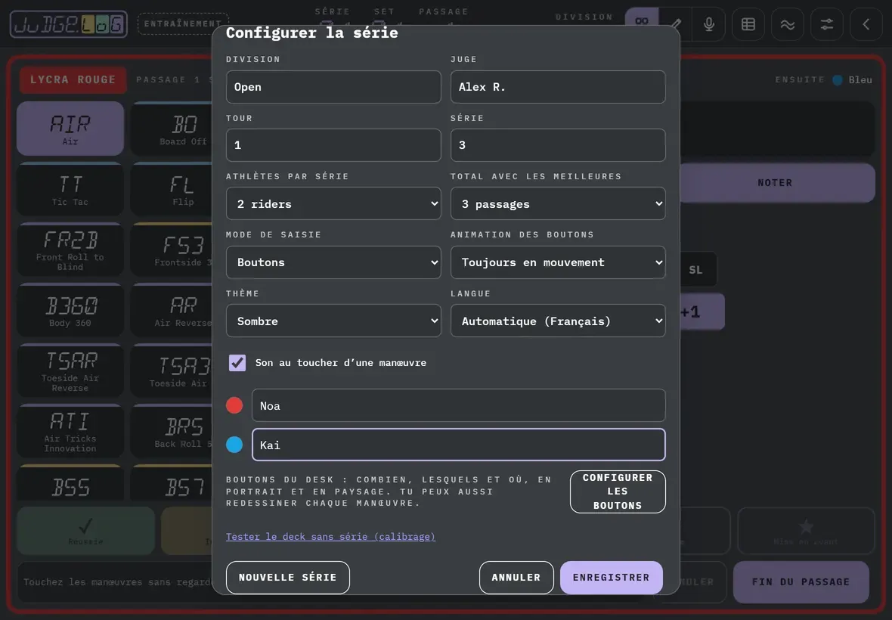Tap the B360 Body 360 maneuver
892x620 pixels.
pos(70,311)
